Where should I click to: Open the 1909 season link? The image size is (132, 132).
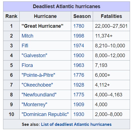[x=79, y=105]
